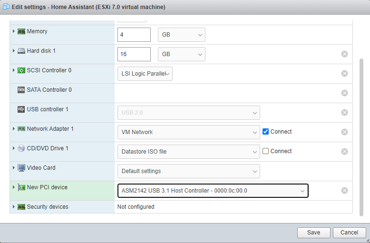Click the virtual machine icon in title bar
370x243 pixels.
tap(6, 7)
